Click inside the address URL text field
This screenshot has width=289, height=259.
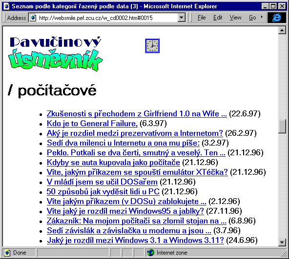(107, 18)
